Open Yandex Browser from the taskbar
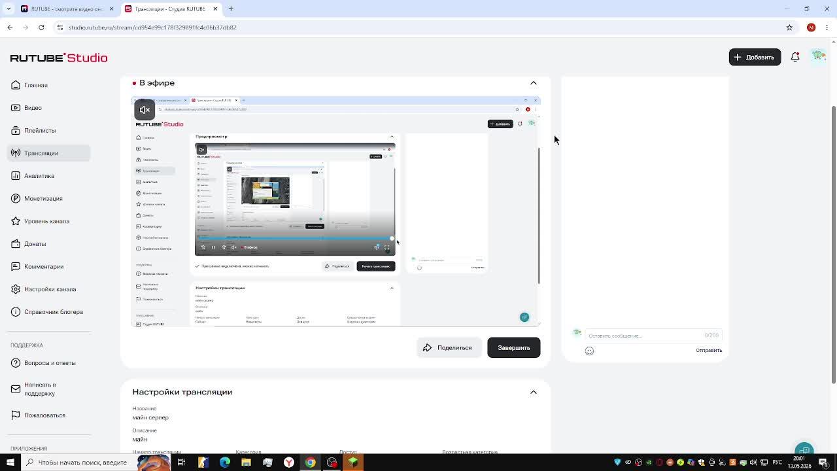This screenshot has width=837, height=471. (288, 462)
